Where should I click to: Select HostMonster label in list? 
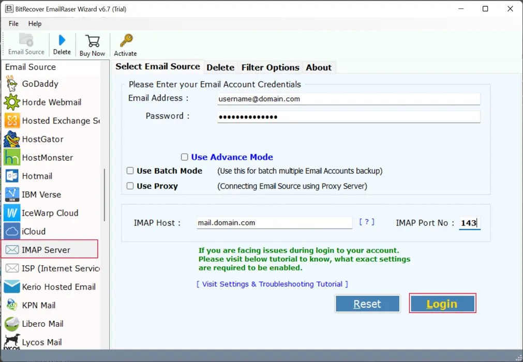tap(48, 157)
